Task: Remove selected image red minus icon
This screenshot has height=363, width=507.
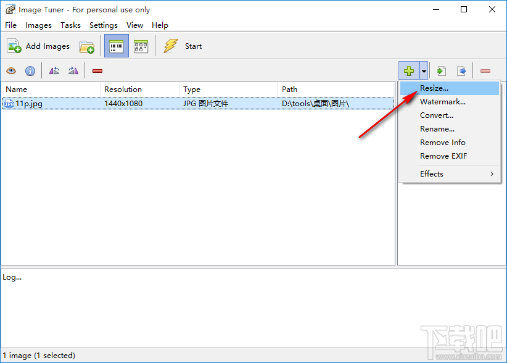Action: click(97, 71)
